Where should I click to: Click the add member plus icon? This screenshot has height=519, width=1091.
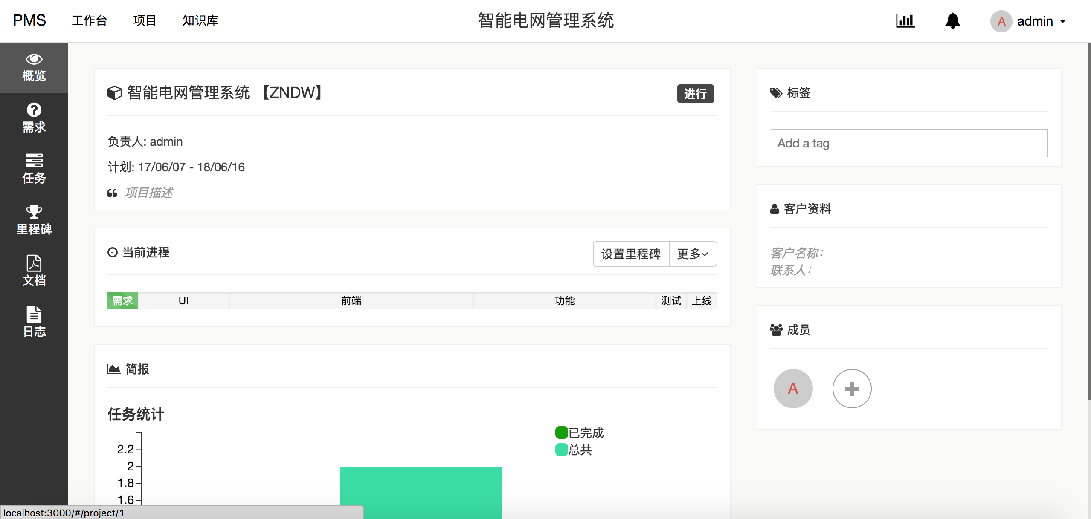[x=851, y=389]
